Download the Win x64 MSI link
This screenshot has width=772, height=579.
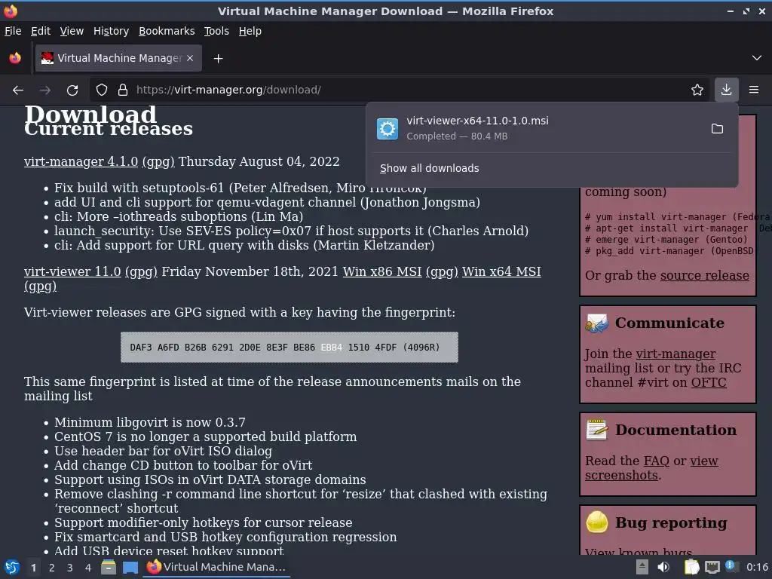coord(501,271)
